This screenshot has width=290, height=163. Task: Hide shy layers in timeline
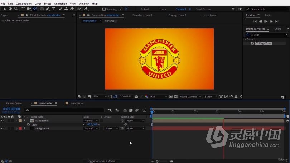[x=125, y=110]
